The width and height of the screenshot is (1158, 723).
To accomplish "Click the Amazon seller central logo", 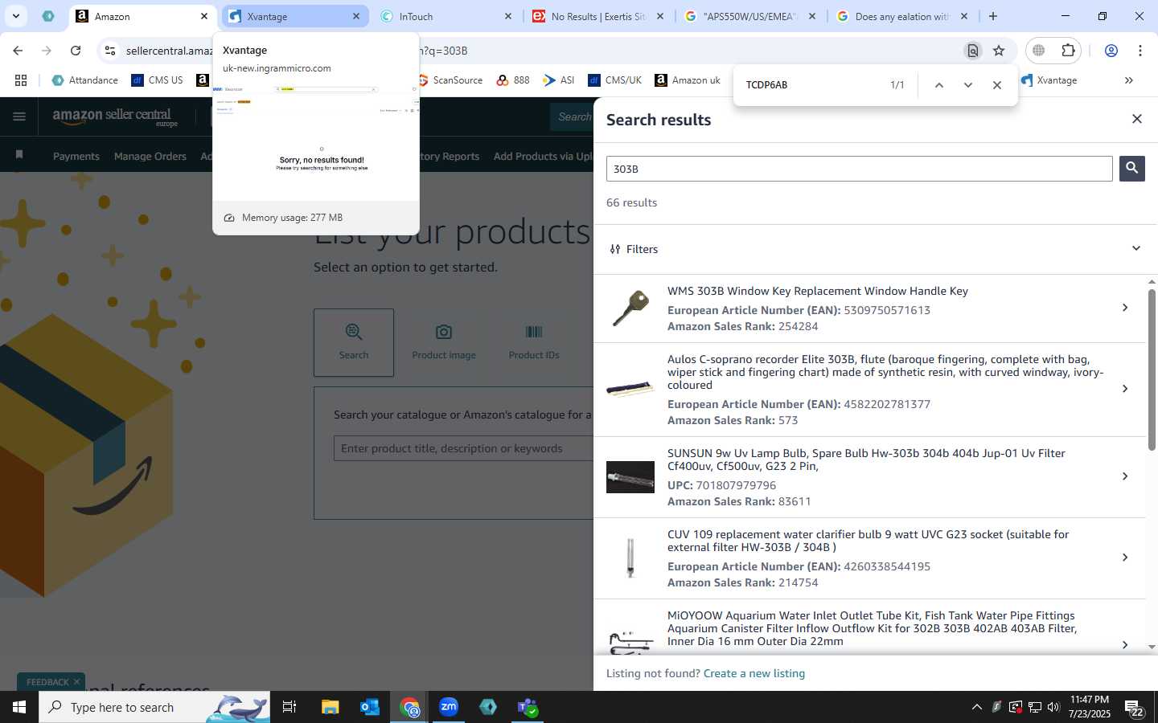I will (x=115, y=117).
